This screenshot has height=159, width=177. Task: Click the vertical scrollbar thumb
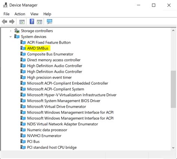173,89
